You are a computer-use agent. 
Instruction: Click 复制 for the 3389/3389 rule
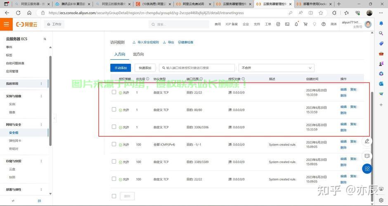[x=353, y=159]
